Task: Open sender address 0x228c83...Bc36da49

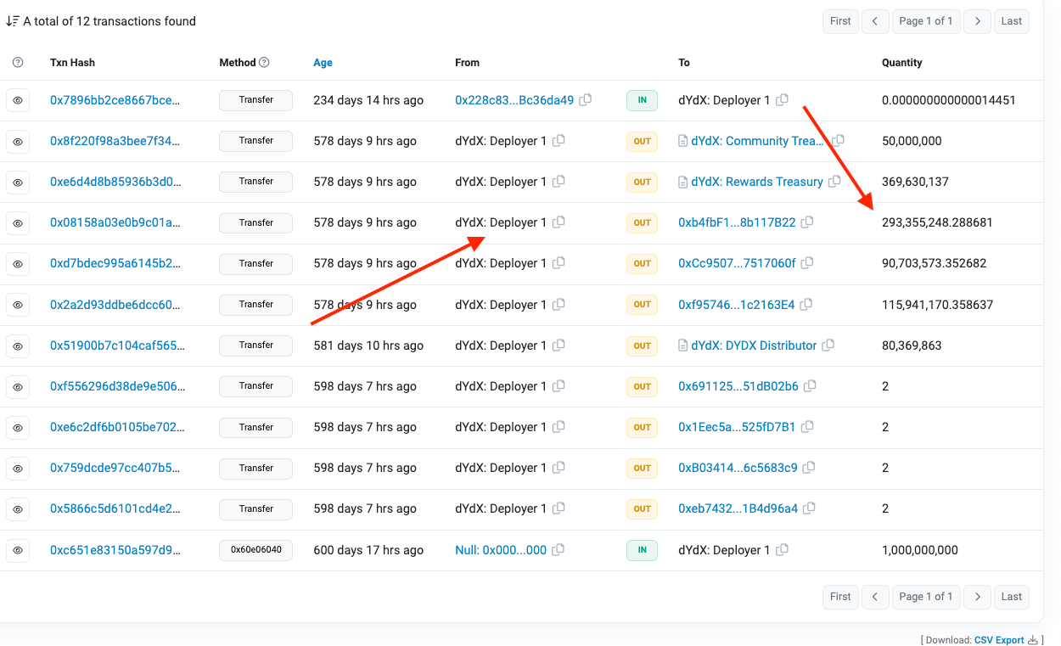Action: (514, 100)
